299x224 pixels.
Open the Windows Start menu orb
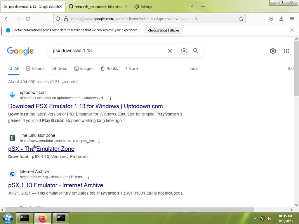point(8,218)
